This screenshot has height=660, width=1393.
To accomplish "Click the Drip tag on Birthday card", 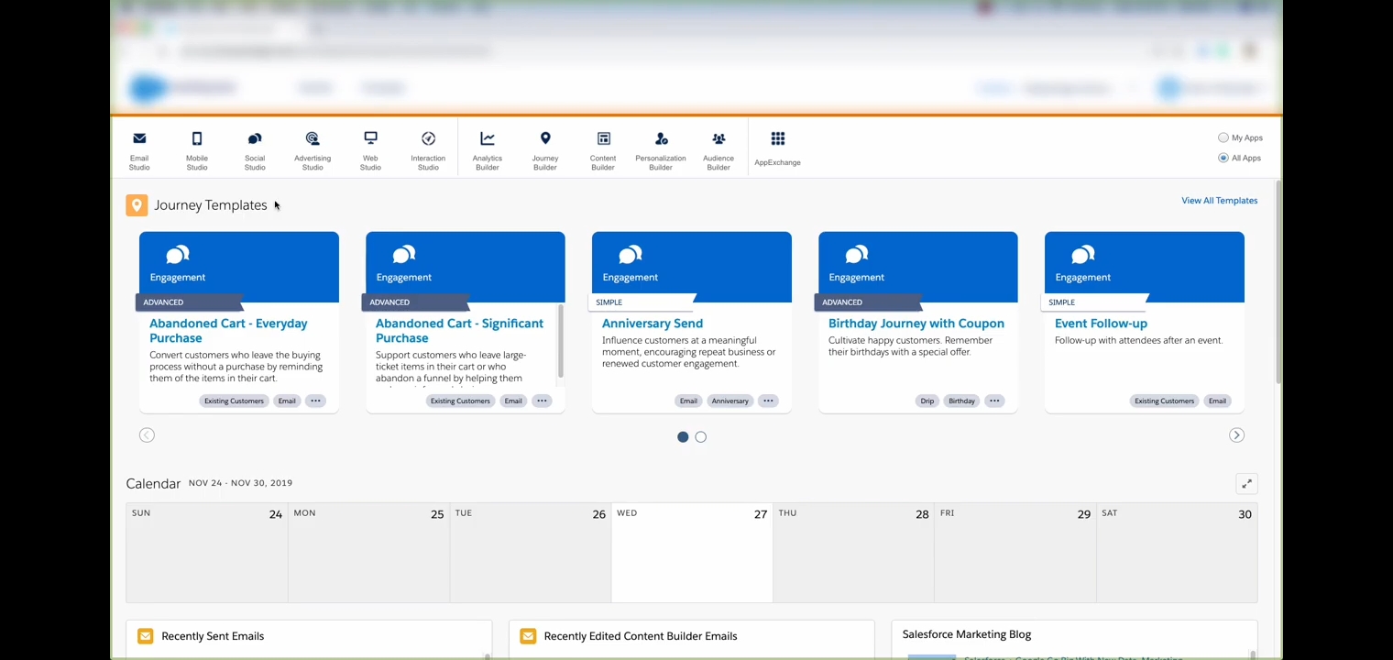I will (927, 401).
